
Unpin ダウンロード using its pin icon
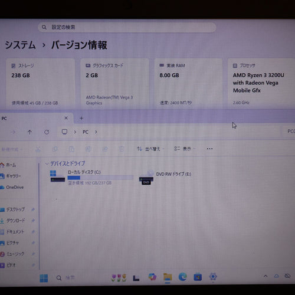(x=33, y=221)
